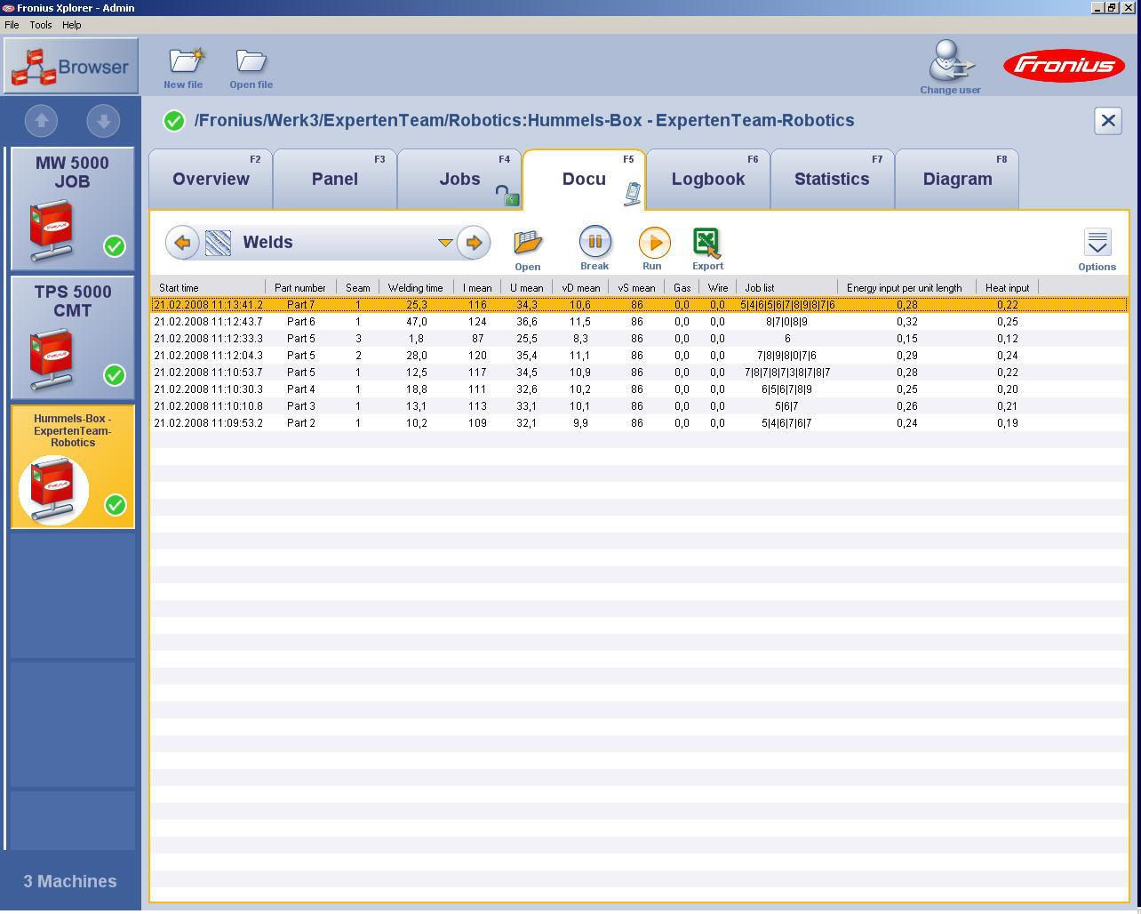
Task: Click Part 4 in part number column
Action: 300,389
